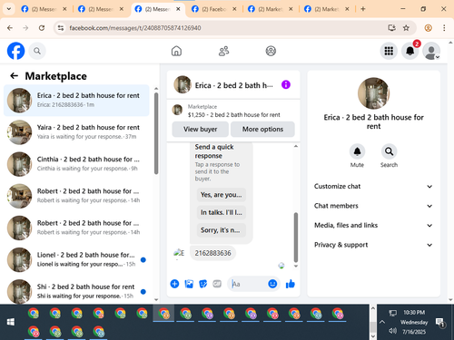This screenshot has width=454, height=340.
Task: Click the More options button
Action: point(262,130)
